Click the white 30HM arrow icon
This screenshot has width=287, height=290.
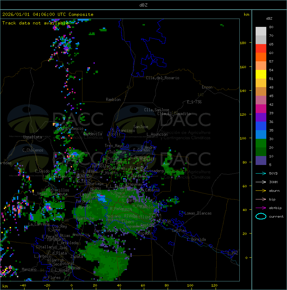point(261,182)
